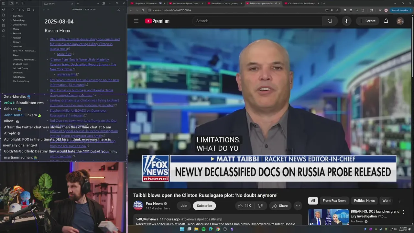The width and height of the screenshot is (414, 233).
Task: Open Obsidian search magnifier icon
Action: 17,3
